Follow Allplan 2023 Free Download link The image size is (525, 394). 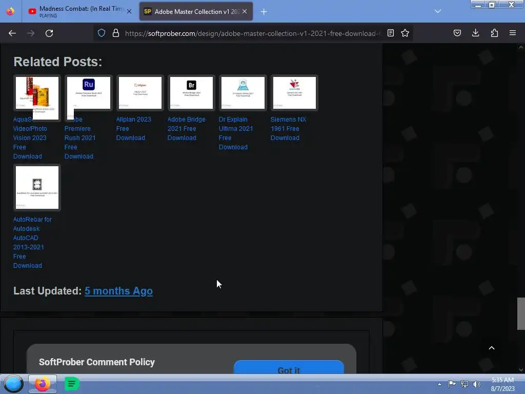point(134,129)
